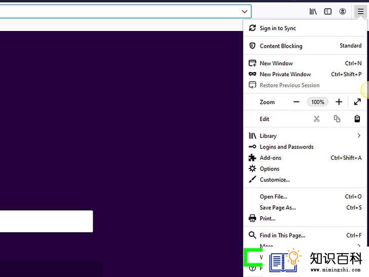Open the Options entry
The width and height of the screenshot is (369, 277).
305,168
